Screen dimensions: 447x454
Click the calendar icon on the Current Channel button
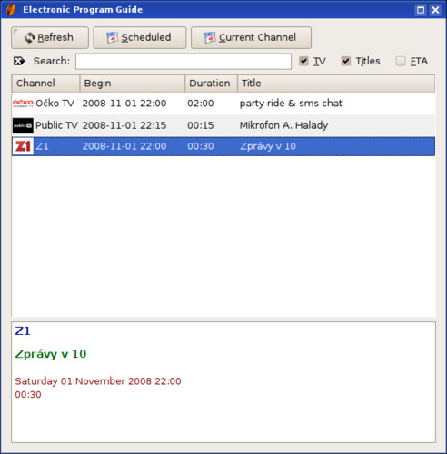210,37
